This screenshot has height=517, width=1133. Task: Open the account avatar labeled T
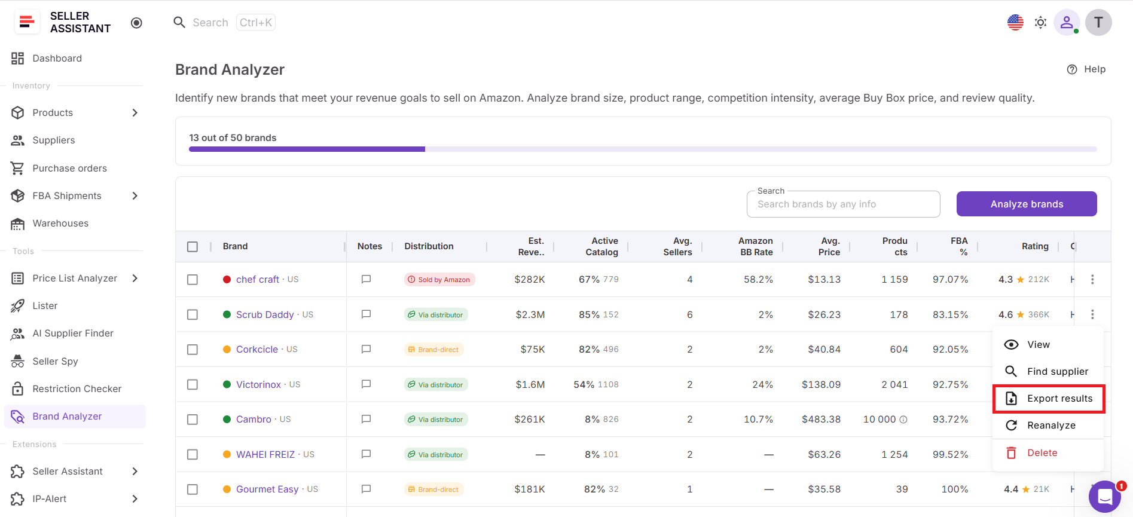coord(1098,23)
